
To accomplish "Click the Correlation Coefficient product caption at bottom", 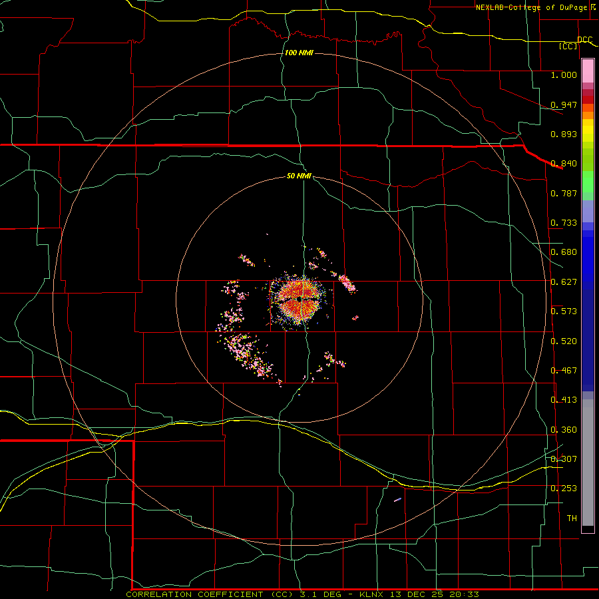I will (x=302, y=594).
